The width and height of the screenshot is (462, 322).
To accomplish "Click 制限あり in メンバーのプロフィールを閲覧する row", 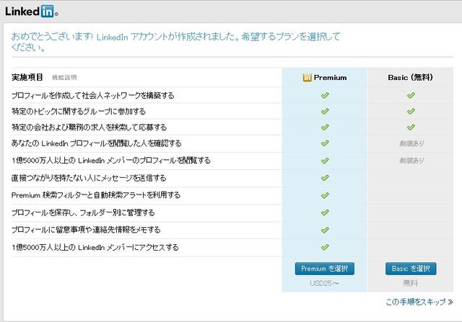I will (411, 160).
